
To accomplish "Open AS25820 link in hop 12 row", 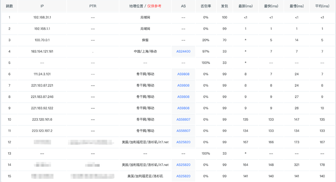I will [x=183, y=142].
